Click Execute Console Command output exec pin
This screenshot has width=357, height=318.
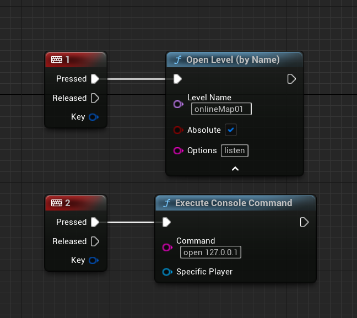click(304, 222)
